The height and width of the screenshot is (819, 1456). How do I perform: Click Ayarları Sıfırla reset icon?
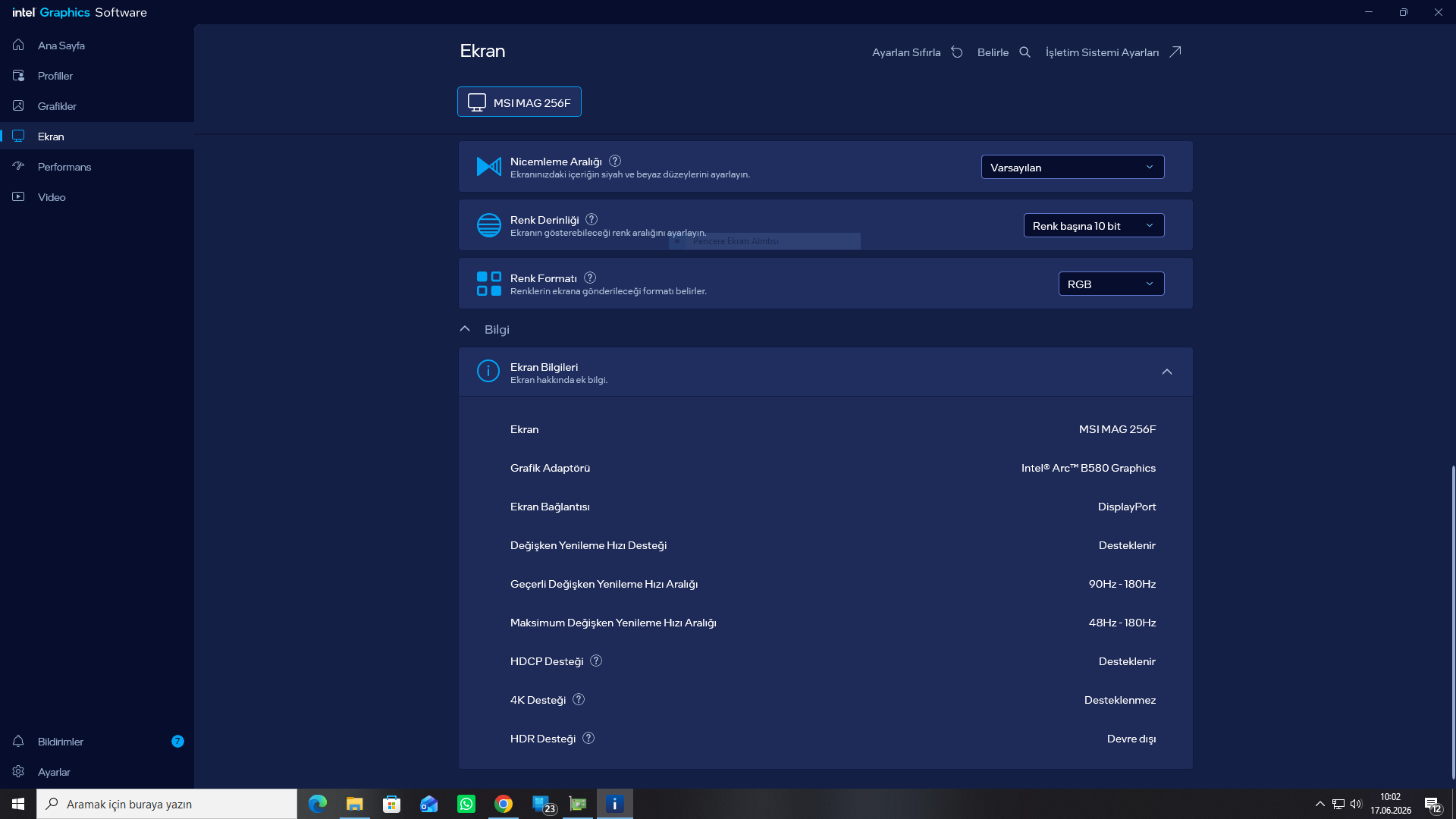click(x=957, y=52)
